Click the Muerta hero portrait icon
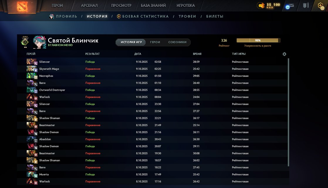The height and width of the screenshot is (188, 328). click(32, 175)
